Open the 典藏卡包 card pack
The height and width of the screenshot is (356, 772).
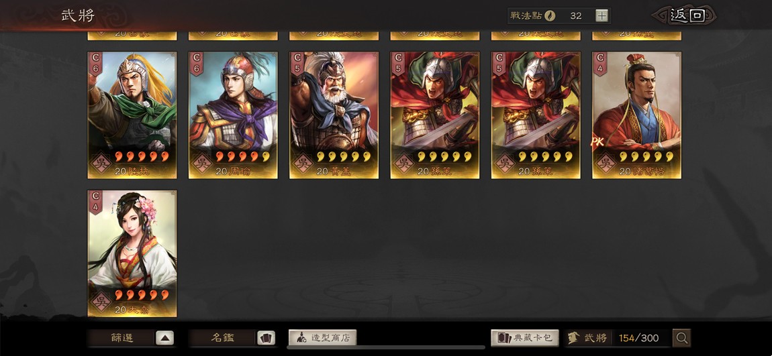tap(525, 338)
